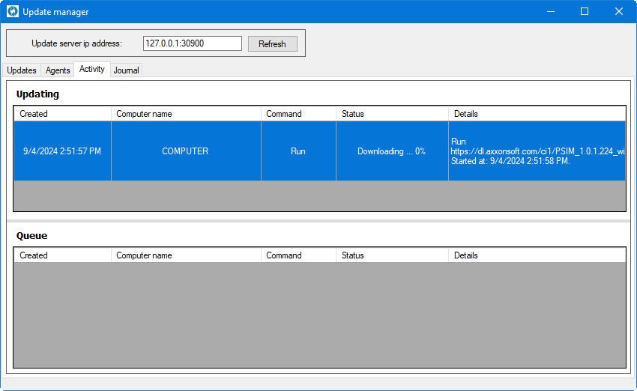Sort Updating table by Created column
Viewport: 637px width, 391px height.
tap(62, 114)
